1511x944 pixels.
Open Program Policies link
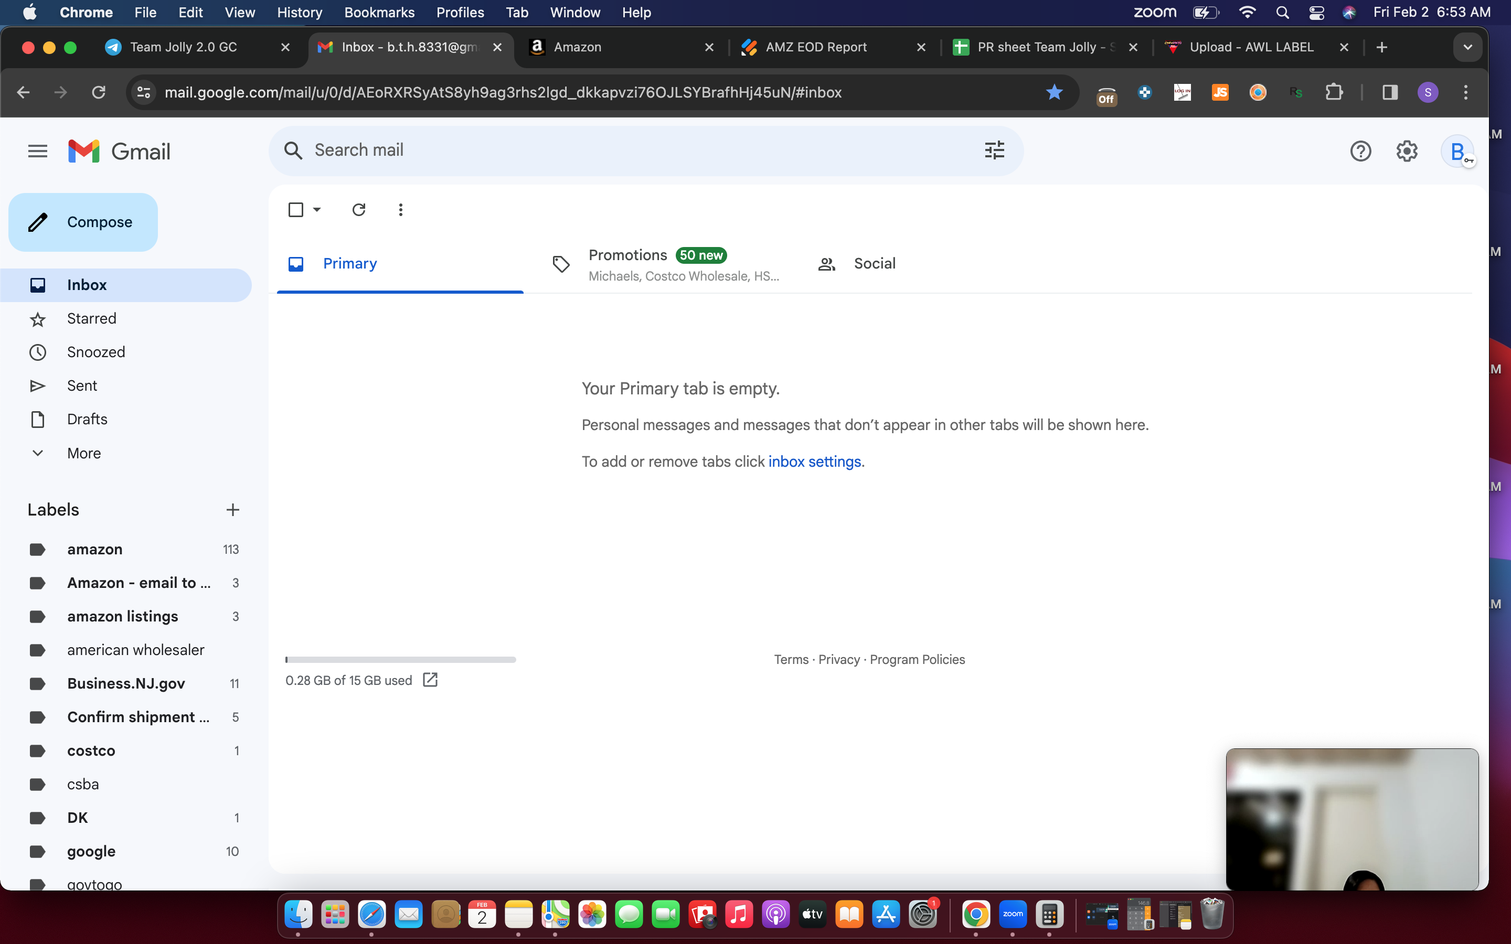coord(917,659)
